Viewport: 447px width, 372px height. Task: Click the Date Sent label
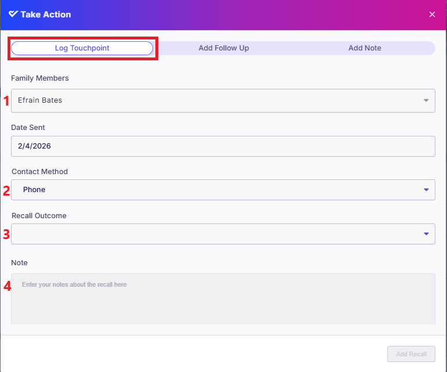click(28, 128)
